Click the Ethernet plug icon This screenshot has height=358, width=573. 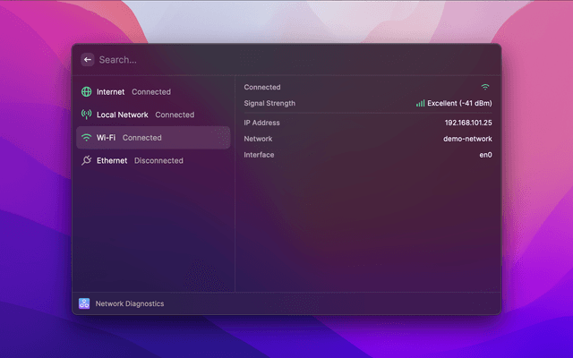[87, 161]
